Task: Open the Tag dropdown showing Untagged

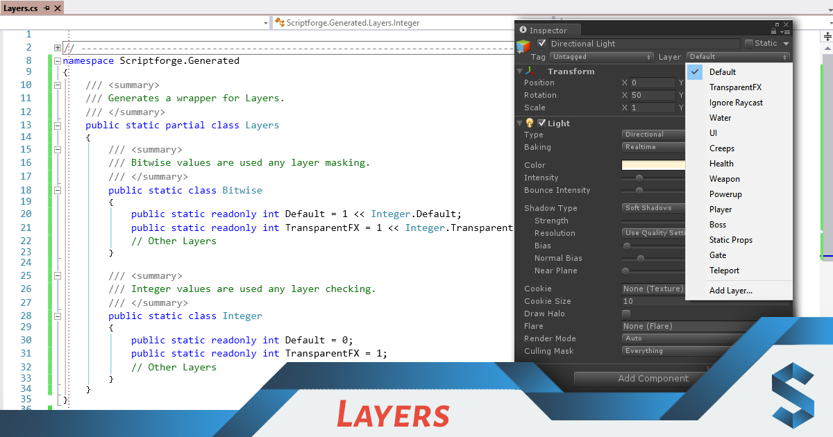Action: 602,57
